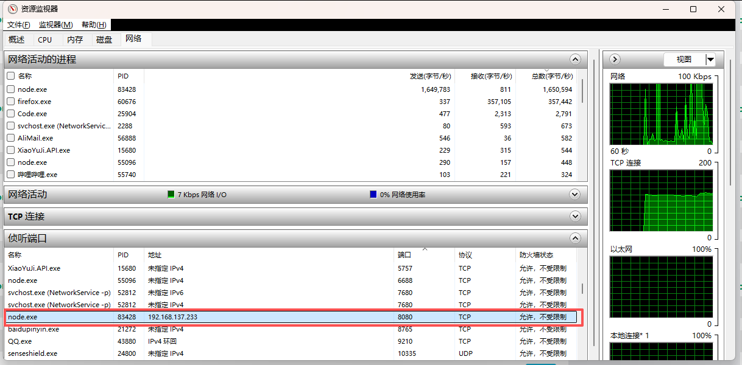Sort listening ports by 地址 column header
This screenshot has width=742, height=365.
(155, 255)
